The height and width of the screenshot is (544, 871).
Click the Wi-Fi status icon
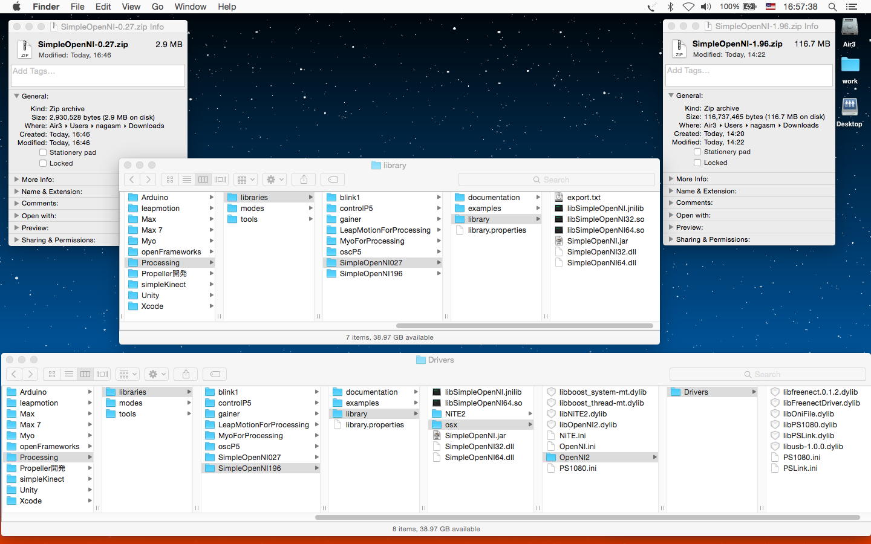coord(688,7)
